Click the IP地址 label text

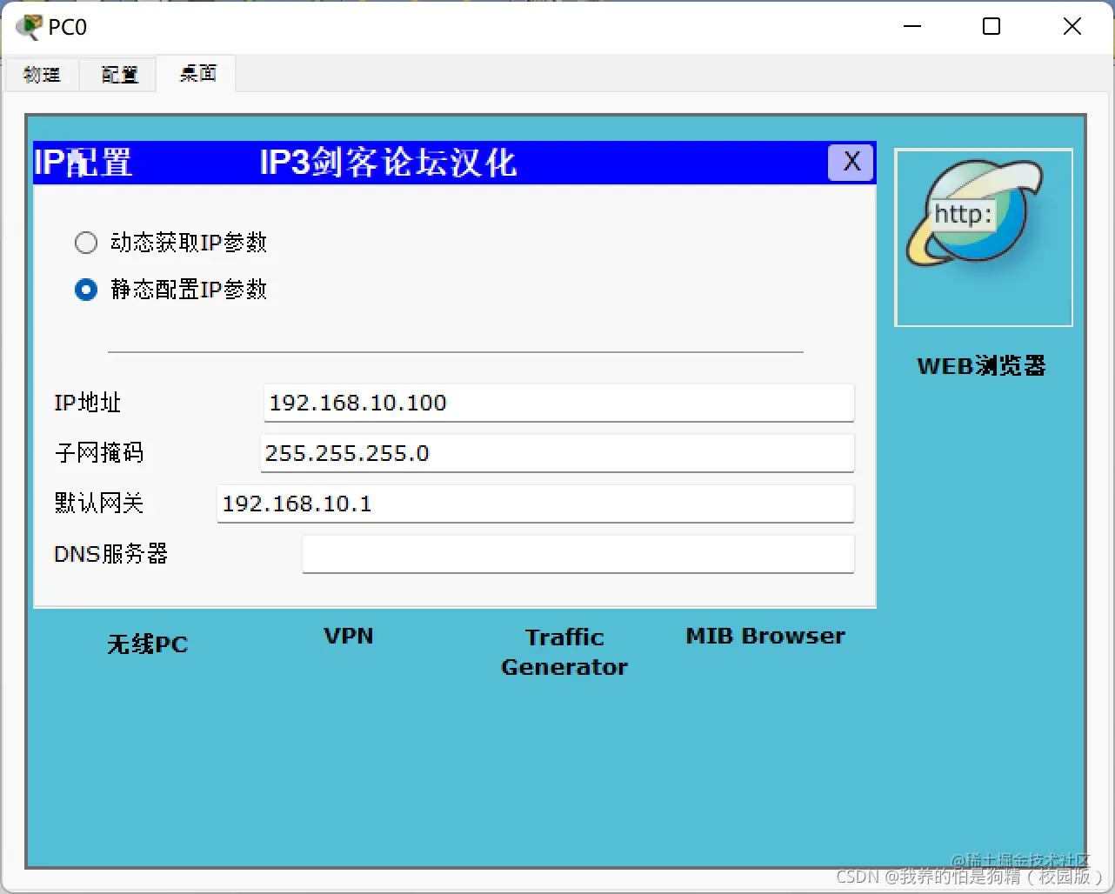tap(87, 403)
